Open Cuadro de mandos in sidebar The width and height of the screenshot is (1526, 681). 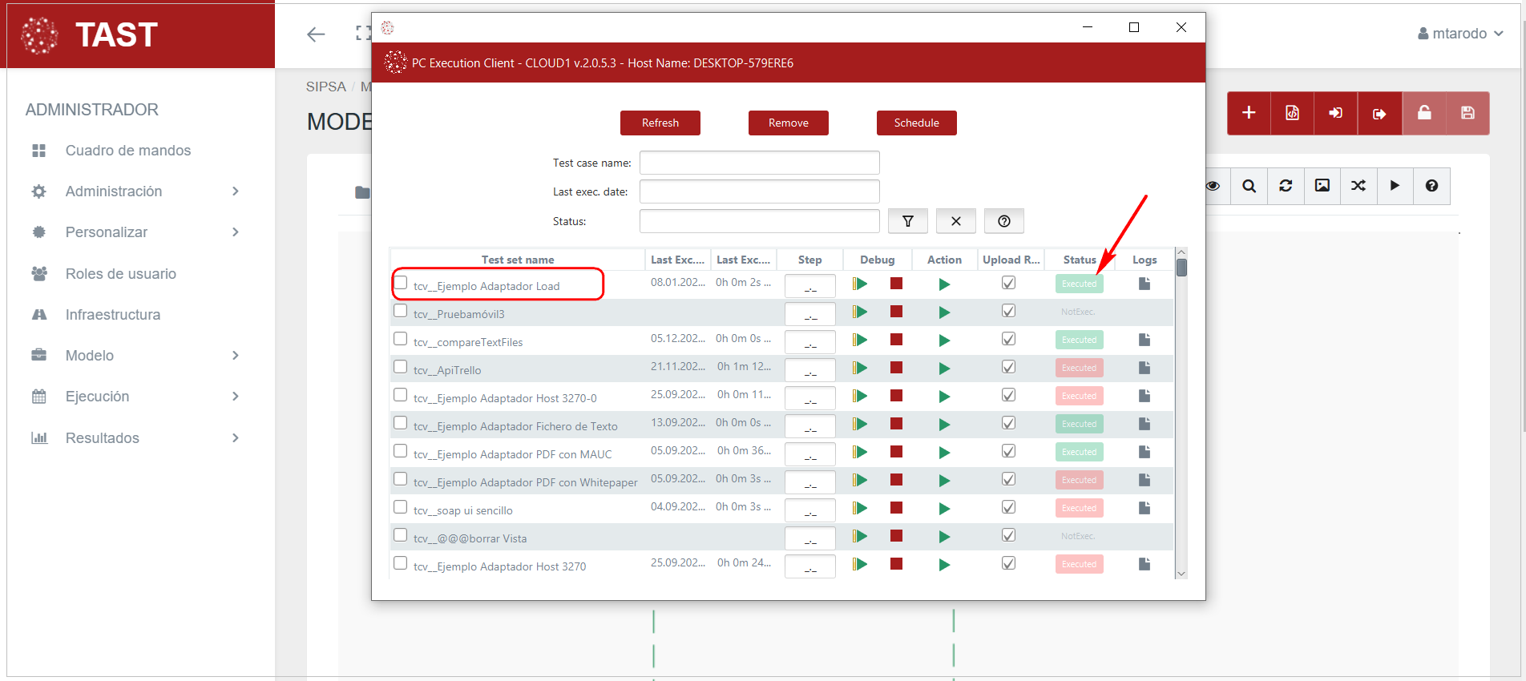coord(128,151)
